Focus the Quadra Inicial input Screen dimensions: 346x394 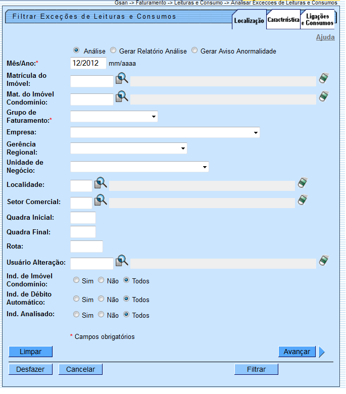click(x=83, y=218)
